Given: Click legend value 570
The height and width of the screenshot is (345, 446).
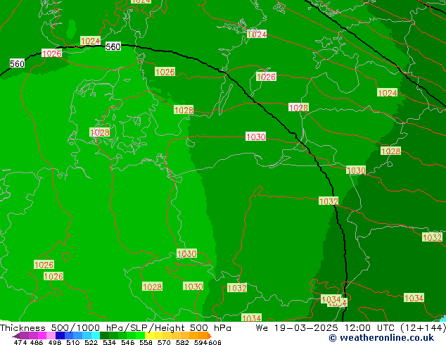Looking at the screenshot, I should (164, 342).
